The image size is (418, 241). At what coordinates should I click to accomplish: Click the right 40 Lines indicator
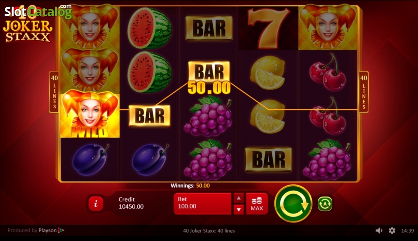tap(364, 92)
